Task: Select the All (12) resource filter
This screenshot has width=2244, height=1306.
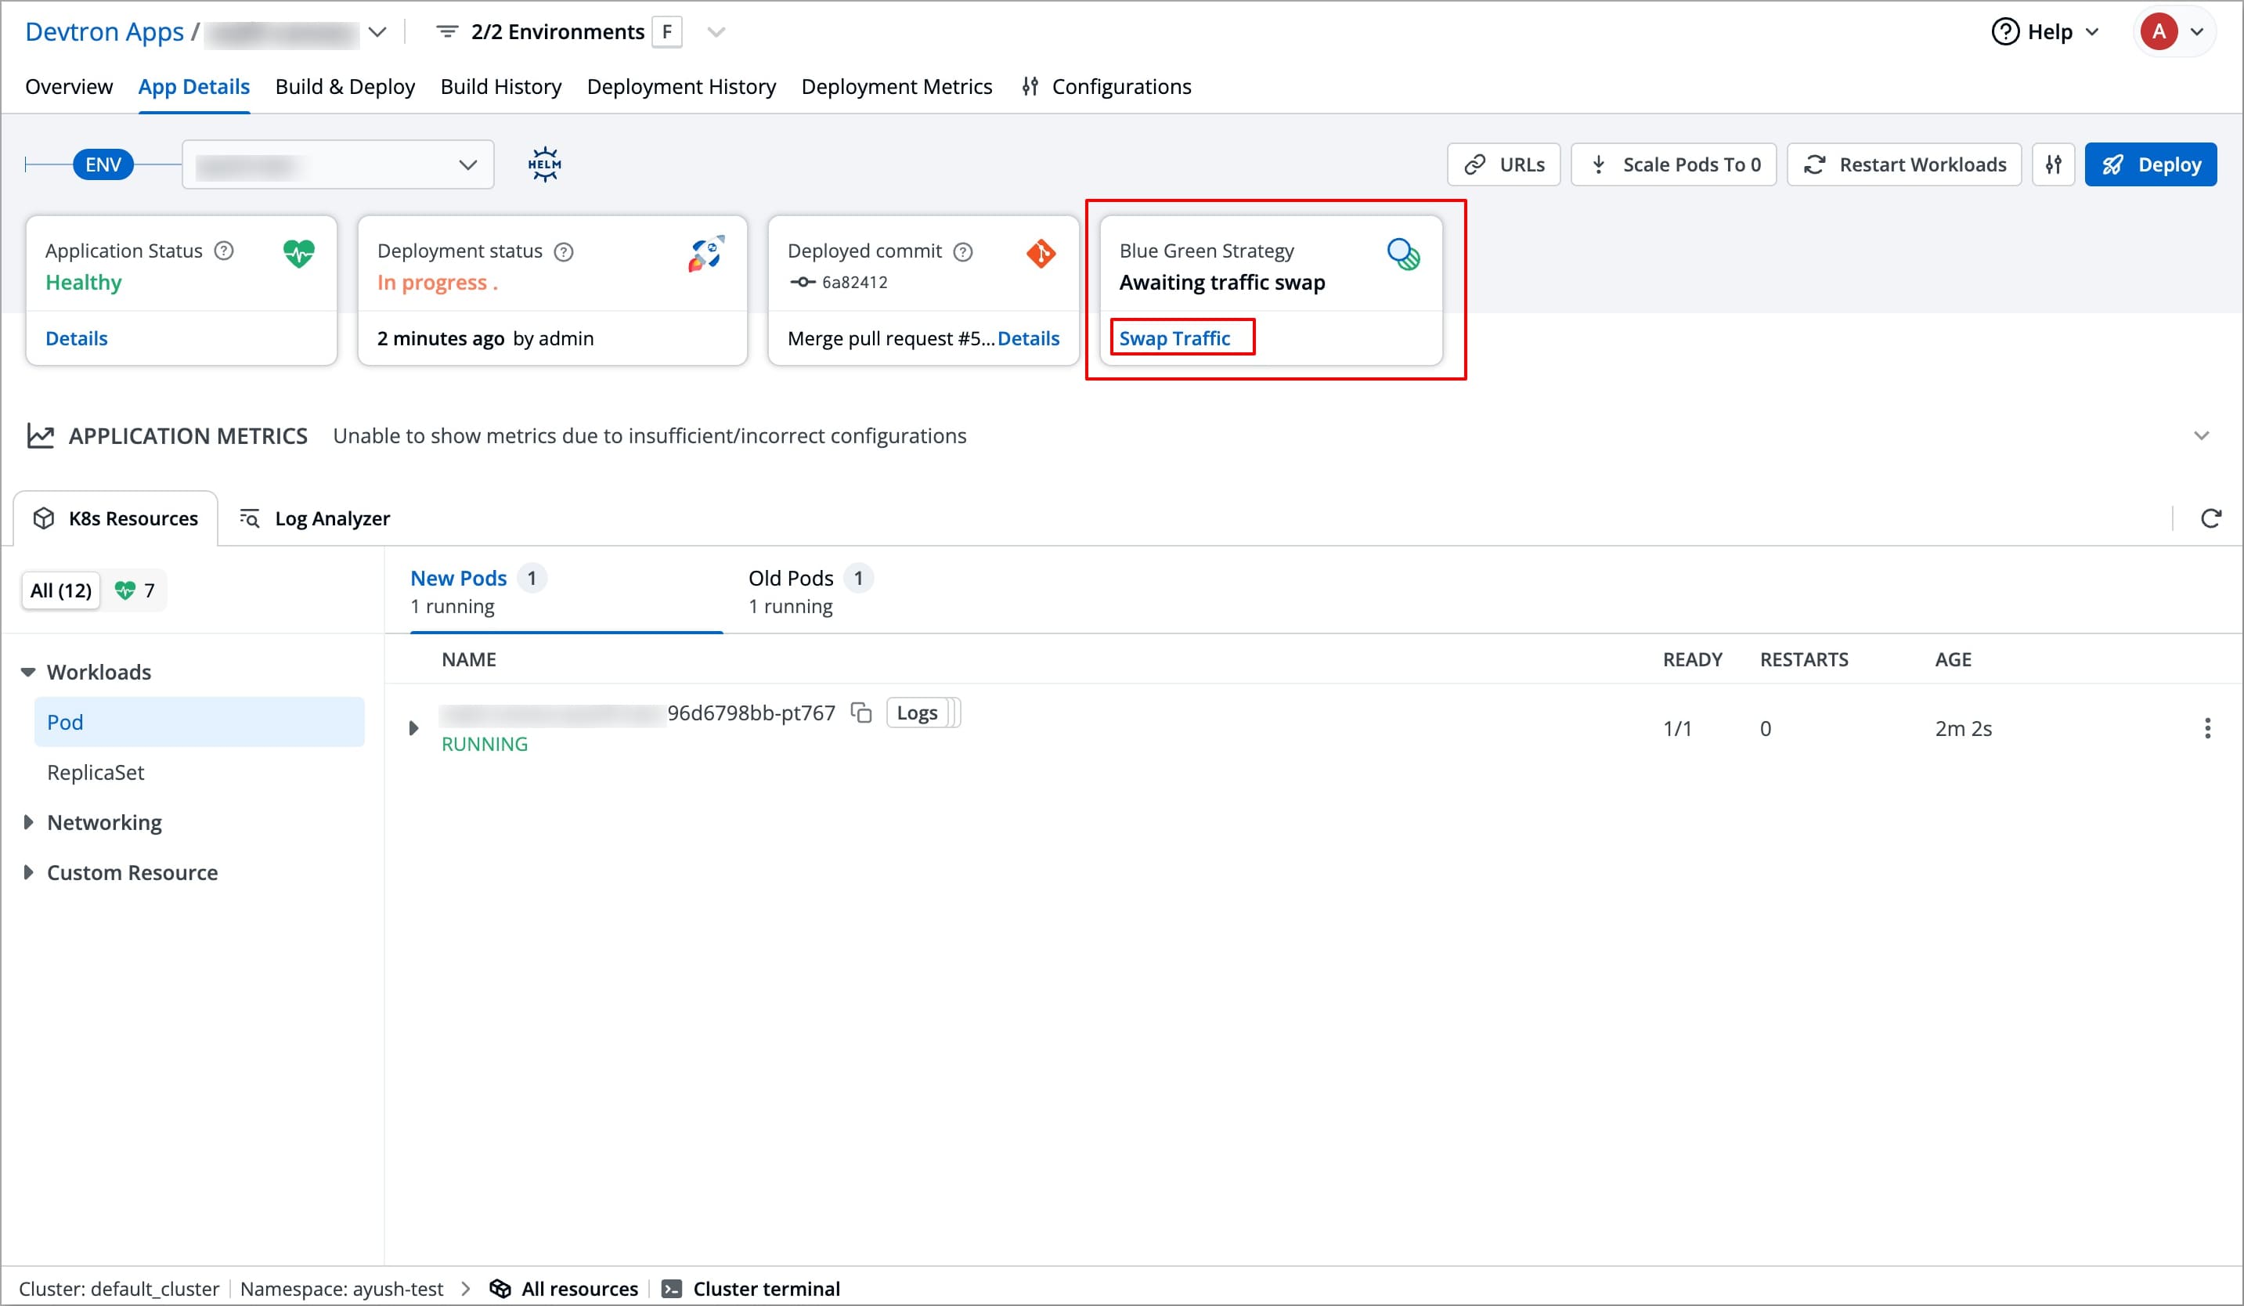Action: tap(60, 590)
